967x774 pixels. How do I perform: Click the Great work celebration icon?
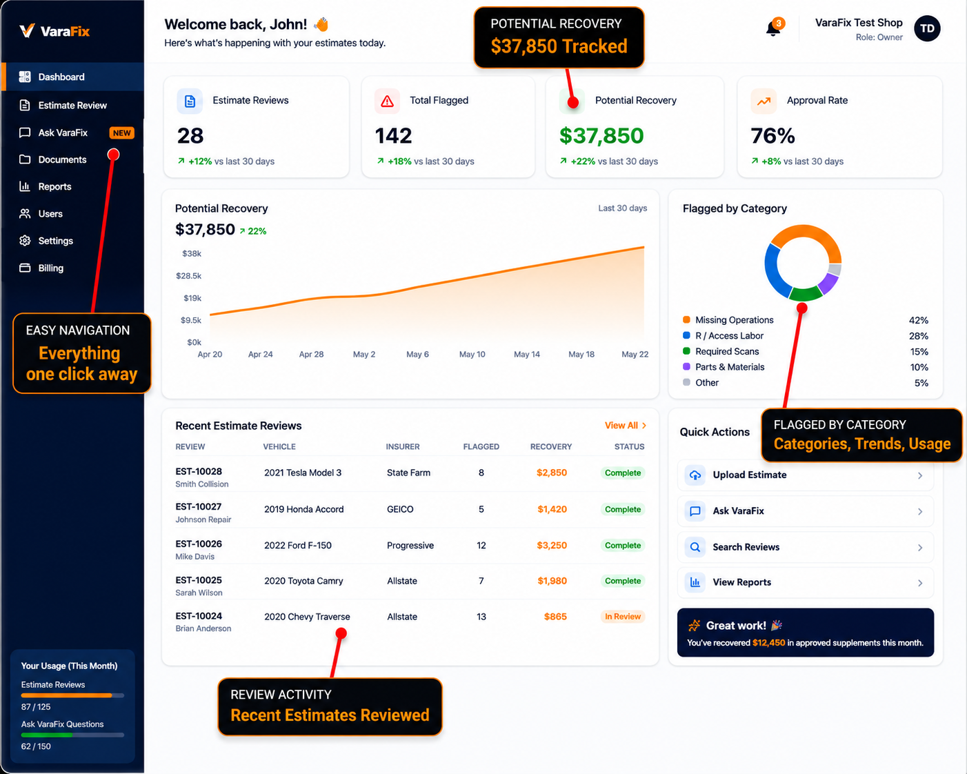point(694,626)
